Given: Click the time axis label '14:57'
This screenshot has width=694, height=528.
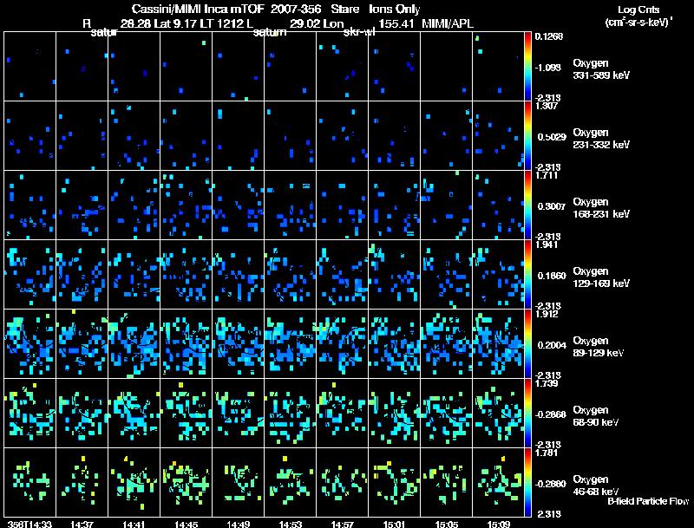Looking at the screenshot, I should tap(342, 524).
